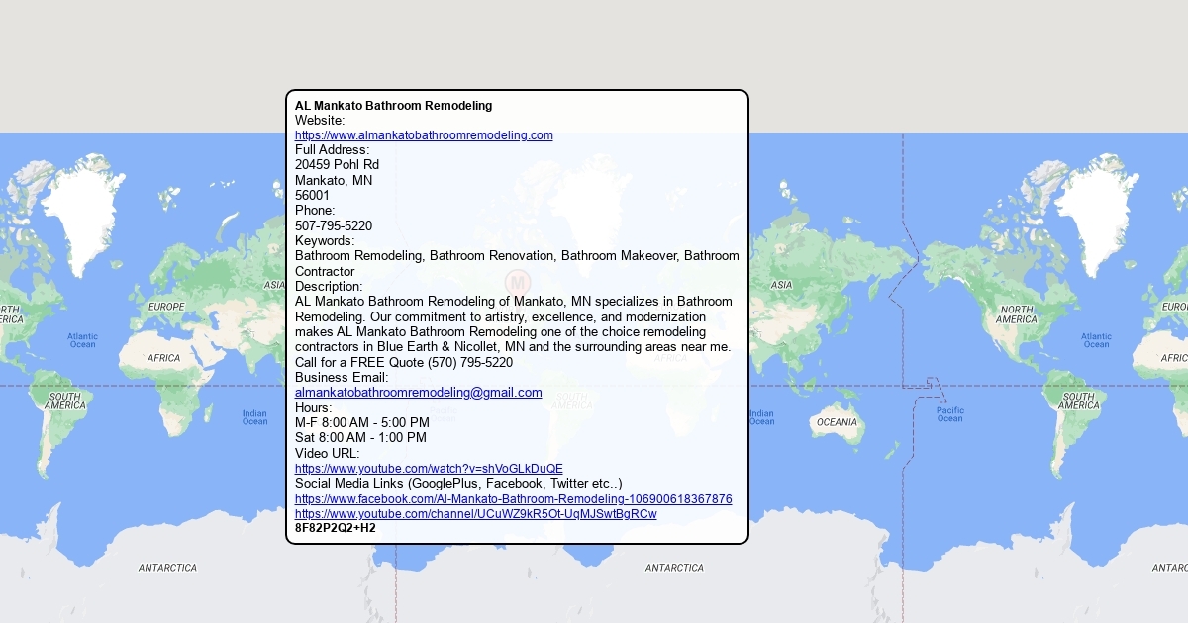Click the city line Mankato, MN
Screen dimensions: 1188x623
(x=334, y=181)
